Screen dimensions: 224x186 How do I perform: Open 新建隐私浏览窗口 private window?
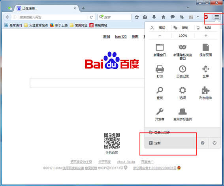(x=183, y=52)
